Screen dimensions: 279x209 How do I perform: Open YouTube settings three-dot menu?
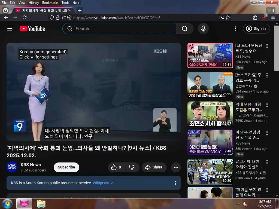coord(235,29)
